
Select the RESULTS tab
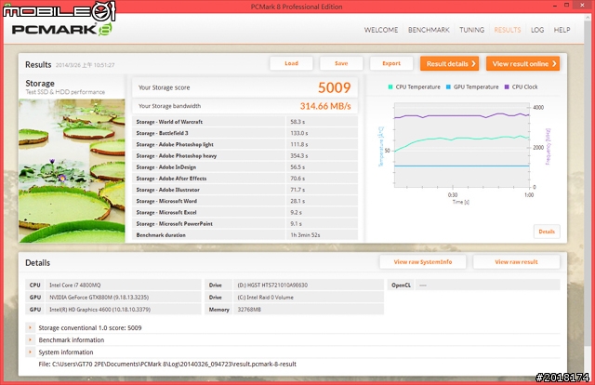tap(508, 30)
